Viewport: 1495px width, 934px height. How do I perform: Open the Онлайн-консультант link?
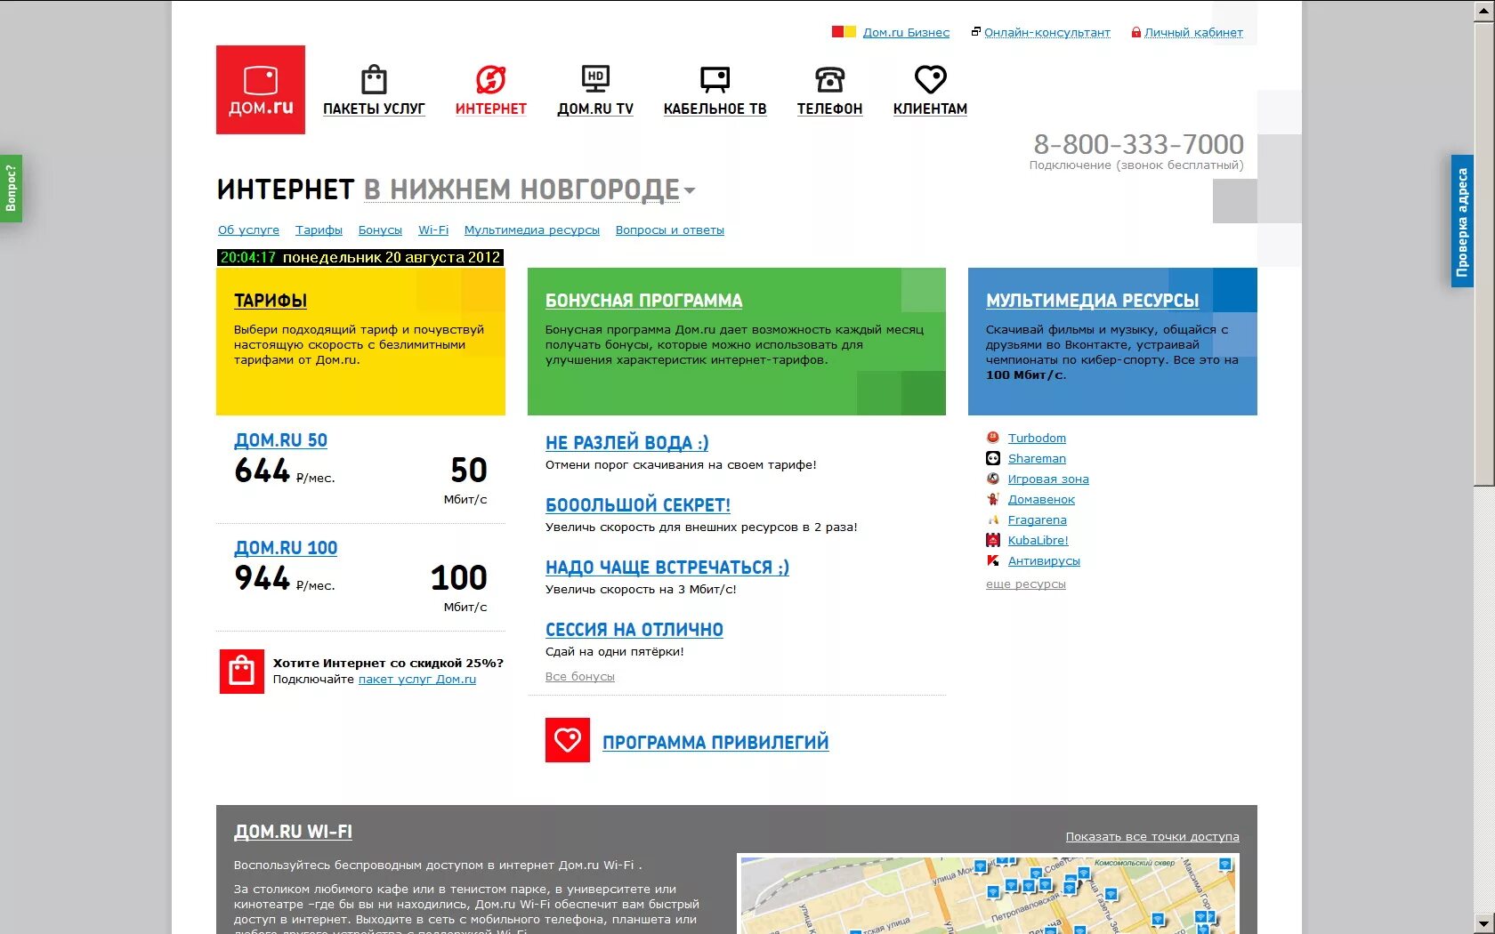pos(1047,32)
